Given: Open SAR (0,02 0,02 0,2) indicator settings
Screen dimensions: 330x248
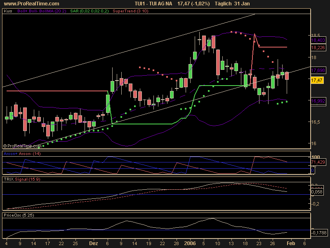Looking at the screenshot, I should tap(90, 11).
